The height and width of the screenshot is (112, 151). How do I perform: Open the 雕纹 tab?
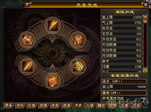click(101, 105)
